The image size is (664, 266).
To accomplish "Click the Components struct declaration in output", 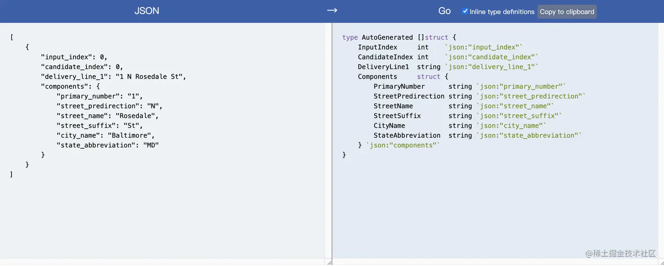I will point(377,76).
